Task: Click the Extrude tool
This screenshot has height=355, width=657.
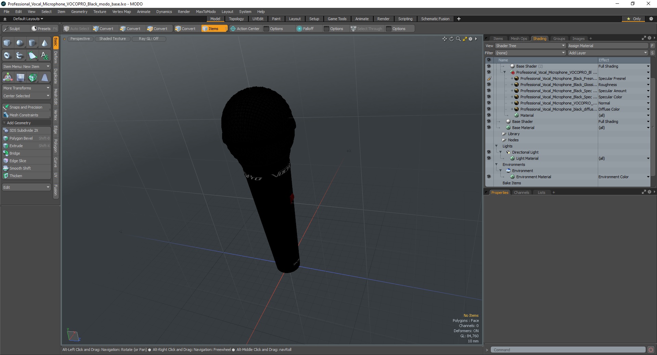Action: (x=27, y=146)
